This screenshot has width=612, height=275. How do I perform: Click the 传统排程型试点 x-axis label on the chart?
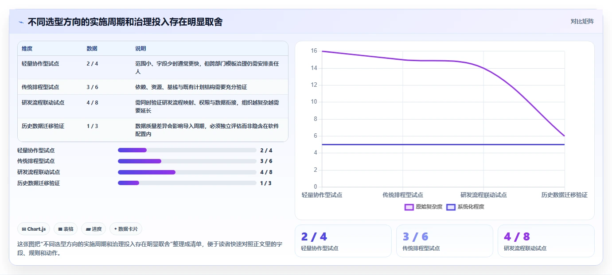point(403,195)
